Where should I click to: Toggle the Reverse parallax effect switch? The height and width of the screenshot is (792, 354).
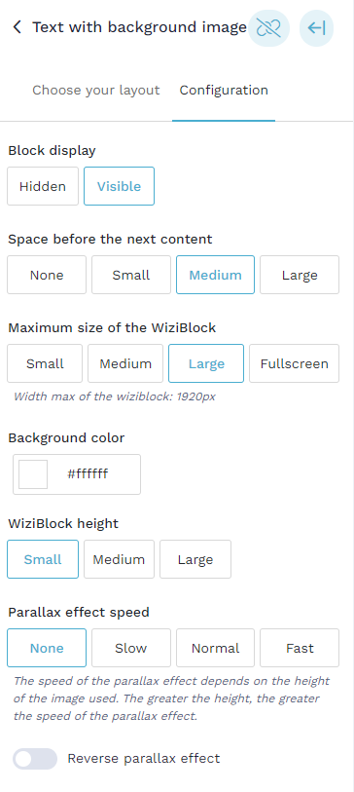tap(35, 759)
